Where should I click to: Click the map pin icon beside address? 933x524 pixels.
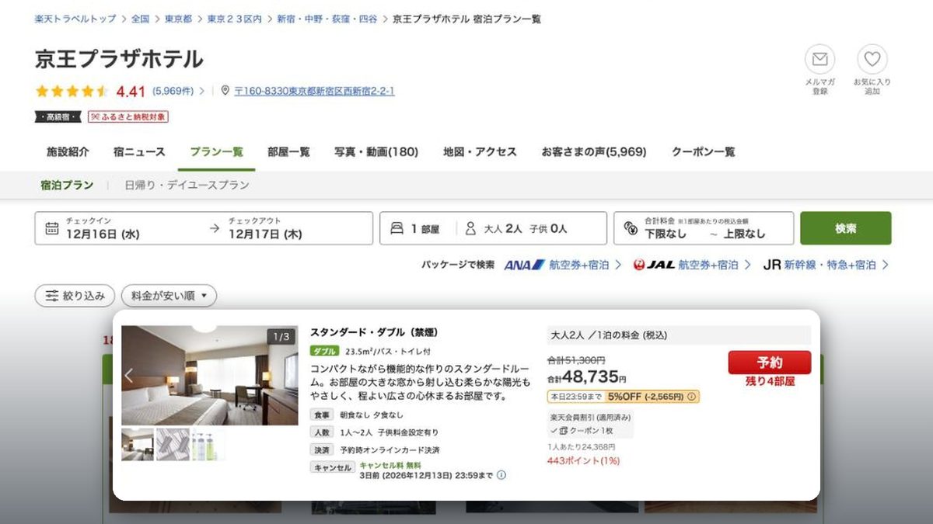point(225,91)
